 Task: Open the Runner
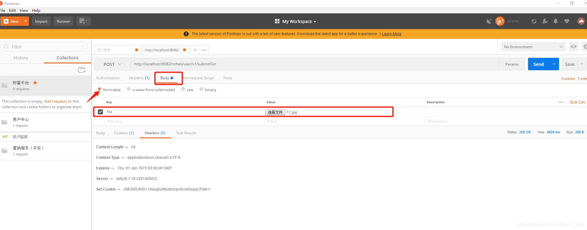point(63,21)
